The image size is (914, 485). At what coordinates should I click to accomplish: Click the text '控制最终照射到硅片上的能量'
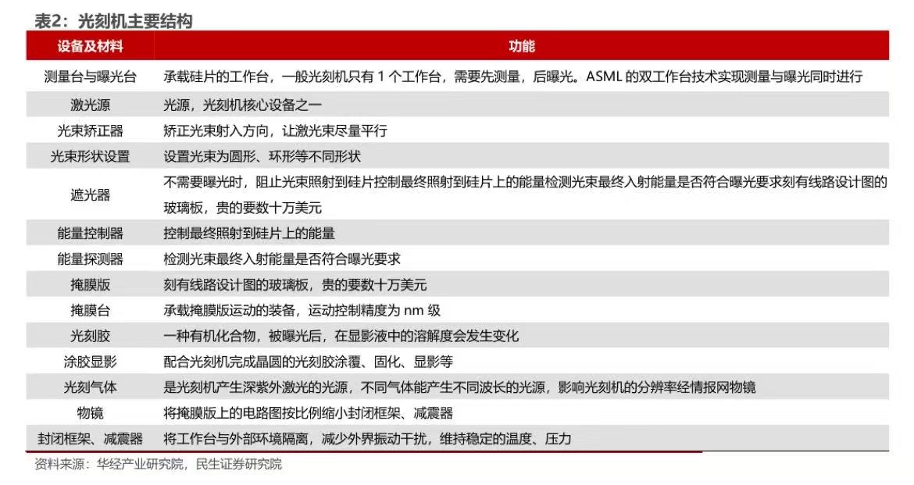point(249,234)
